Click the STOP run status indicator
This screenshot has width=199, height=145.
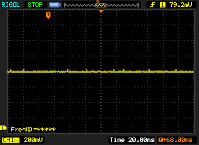coord(35,5)
